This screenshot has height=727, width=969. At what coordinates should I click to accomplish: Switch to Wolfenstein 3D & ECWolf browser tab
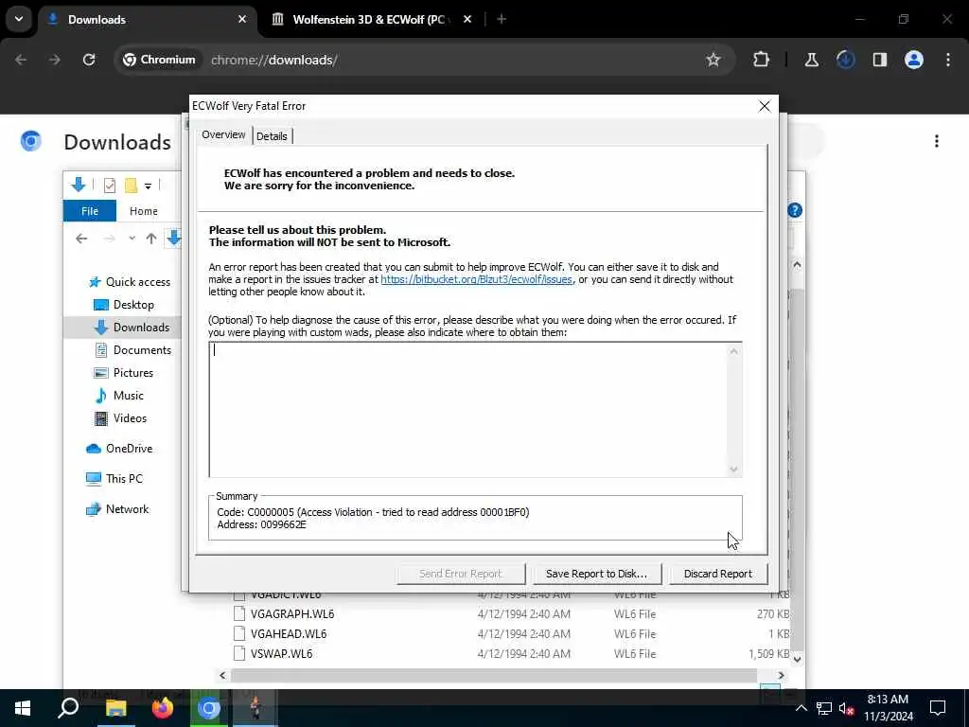[x=368, y=20]
